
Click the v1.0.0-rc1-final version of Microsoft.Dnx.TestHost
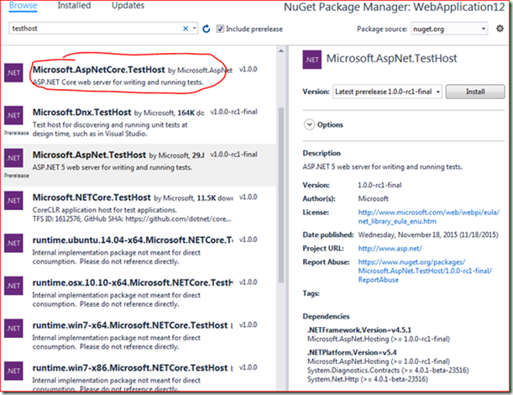click(234, 112)
